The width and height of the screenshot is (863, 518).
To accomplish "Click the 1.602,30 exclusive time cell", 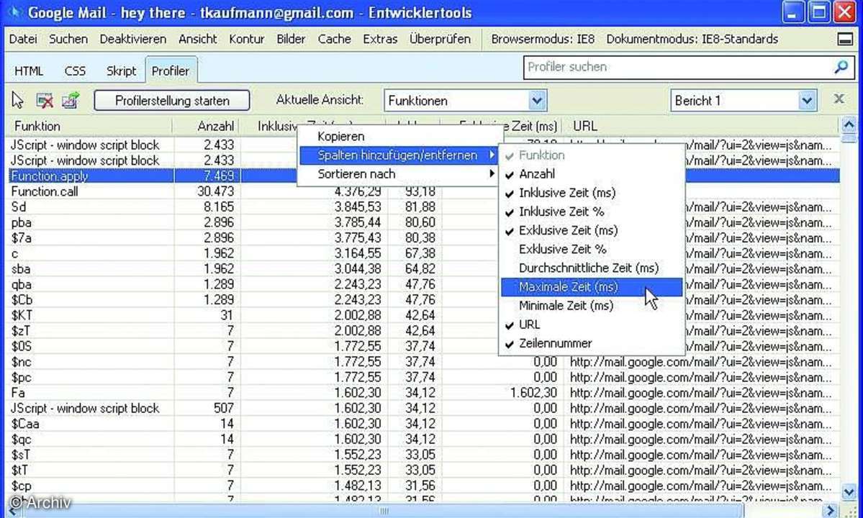I will (534, 393).
